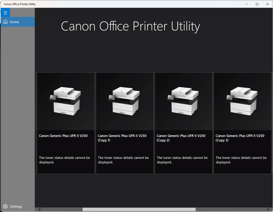Screen dimensions: 273x212
Task: Select the Canon V250 (Copy 2) printer name
Action: pyautogui.click(x=181, y=138)
